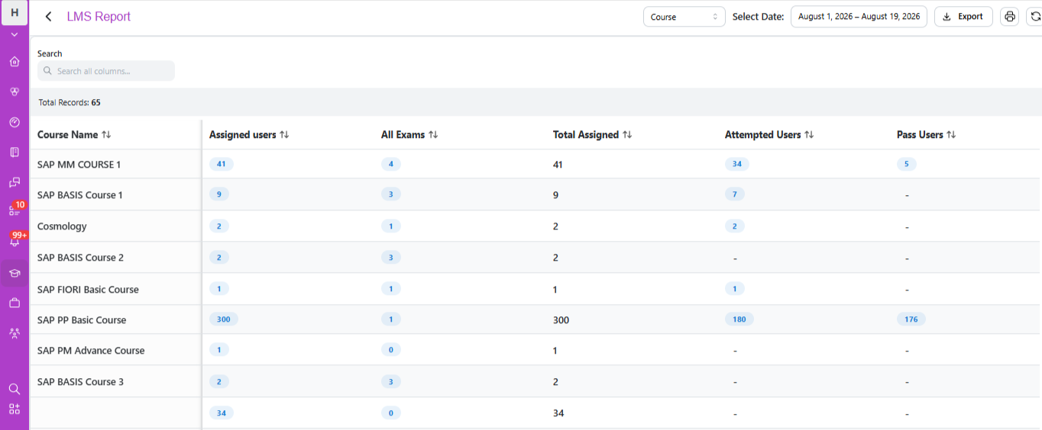Click assigned users badge 34 in last row
The height and width of the screenshot is (430, 1042).
(222, 412)
